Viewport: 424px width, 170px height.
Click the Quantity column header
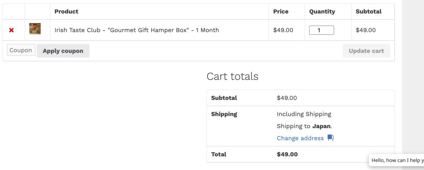coord(322,12)
